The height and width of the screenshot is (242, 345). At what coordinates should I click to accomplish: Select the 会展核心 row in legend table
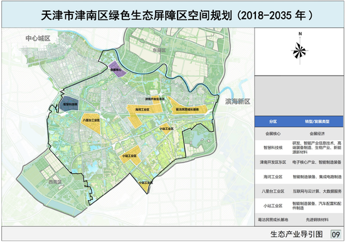(x=299, y=134)
